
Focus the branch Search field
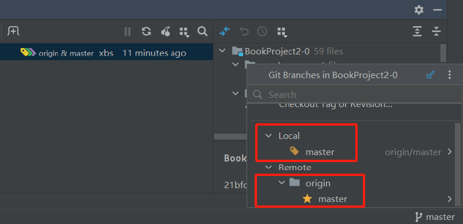click(x=354, y=94)
